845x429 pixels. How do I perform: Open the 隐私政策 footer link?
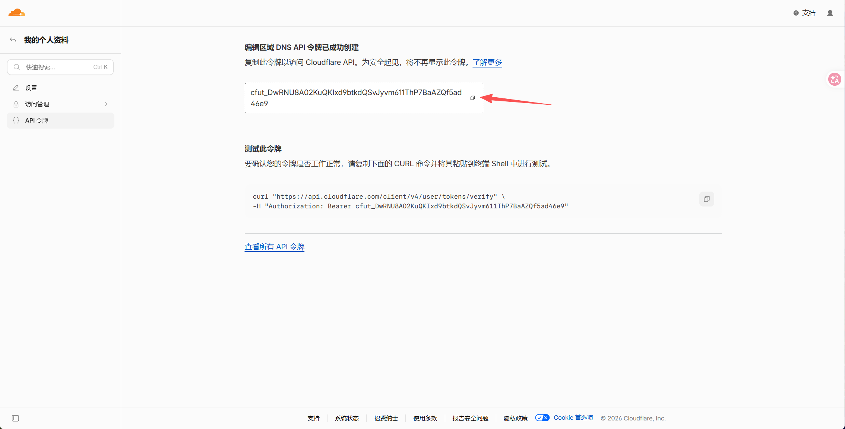pos(516,418)
